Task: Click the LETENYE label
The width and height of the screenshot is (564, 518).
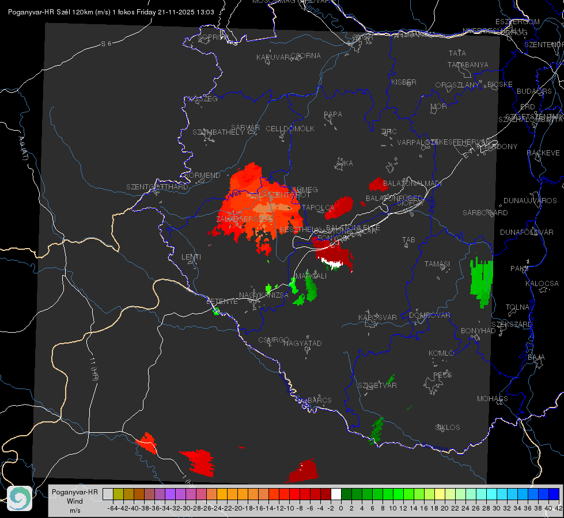Action: [x=222, y=302]
